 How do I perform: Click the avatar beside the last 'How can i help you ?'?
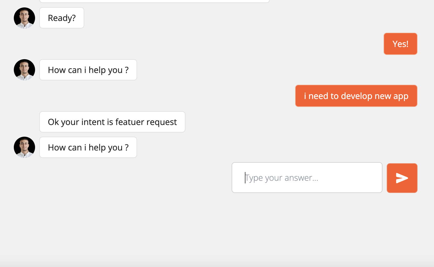(x=24, y=147)
